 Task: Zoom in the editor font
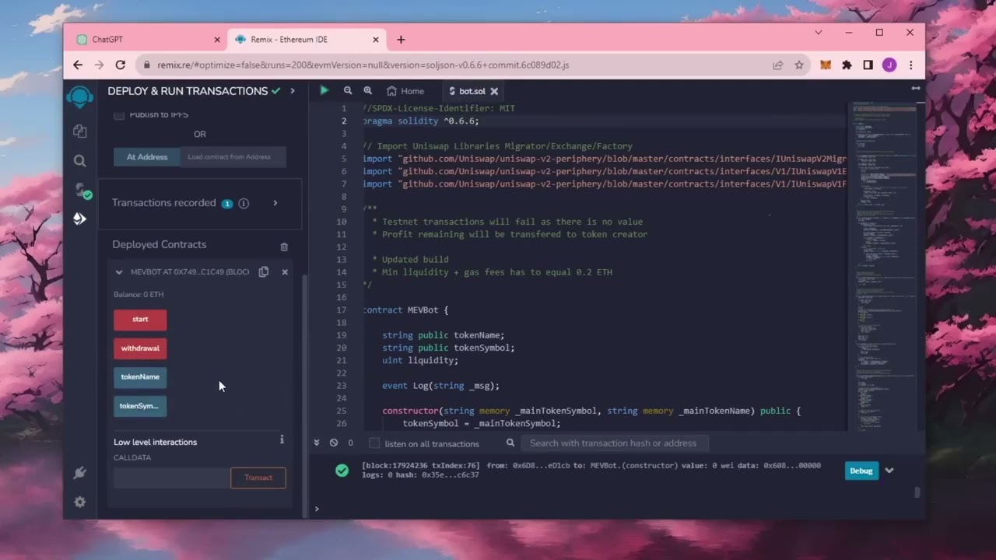[367, 91]
